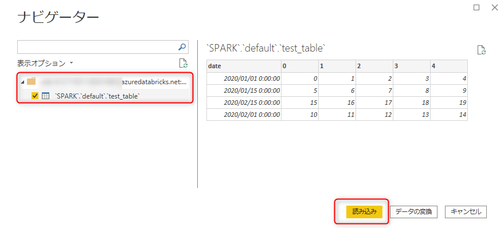The height and width of the screenshot is (228, 504).
Task: Click the azuredatabricks folder icon
Action: [x=31, y=81]
